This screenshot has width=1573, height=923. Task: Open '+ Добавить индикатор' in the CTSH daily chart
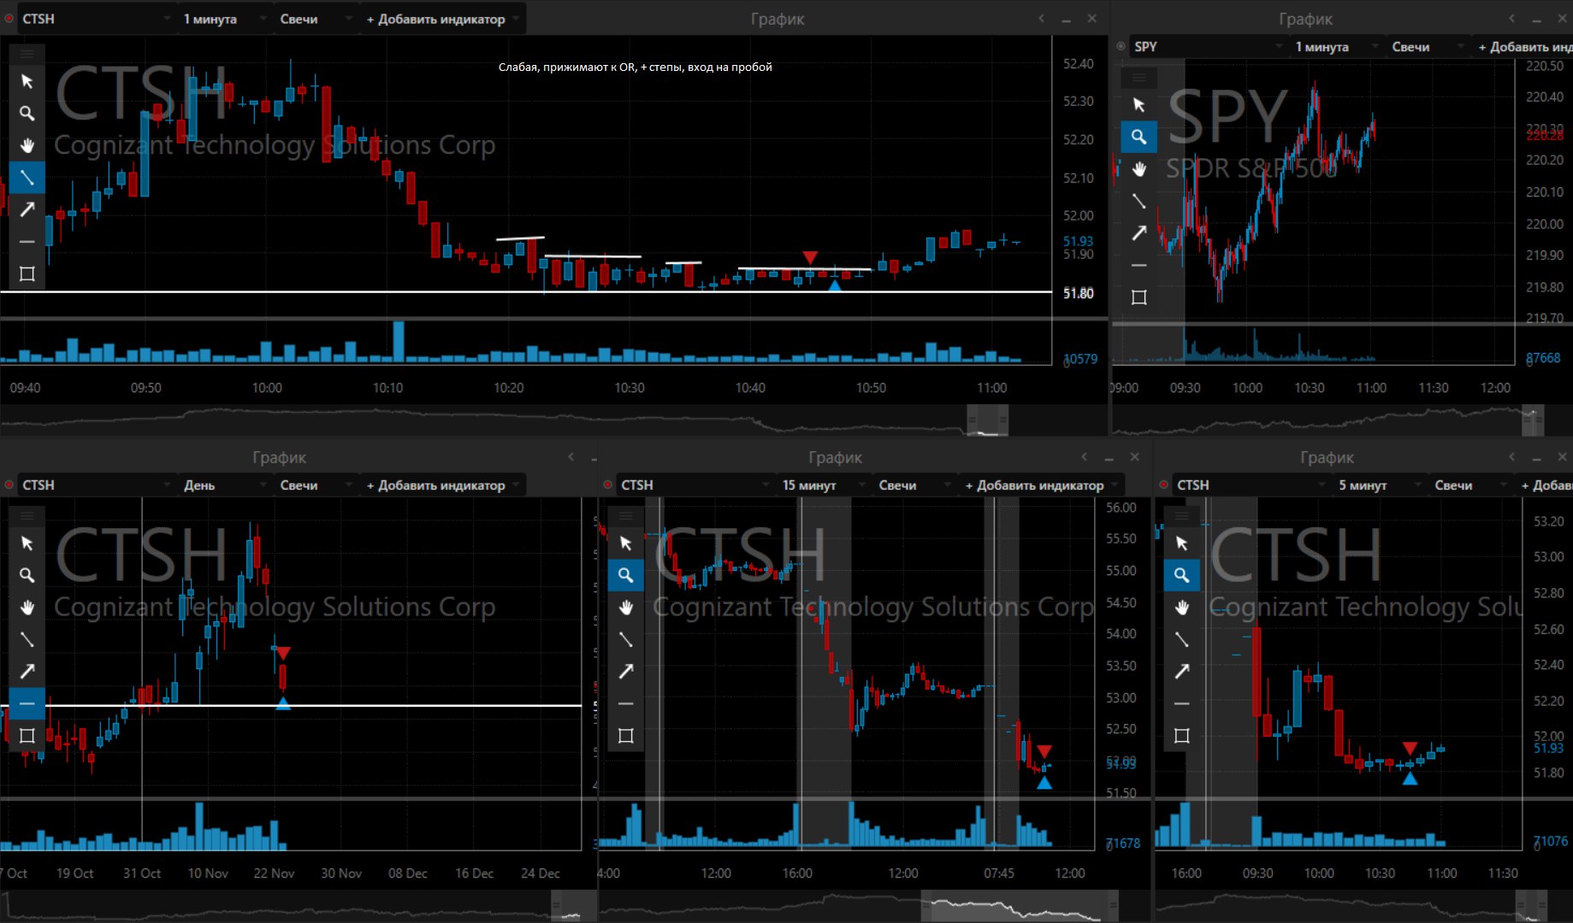[x=442, y=485]
